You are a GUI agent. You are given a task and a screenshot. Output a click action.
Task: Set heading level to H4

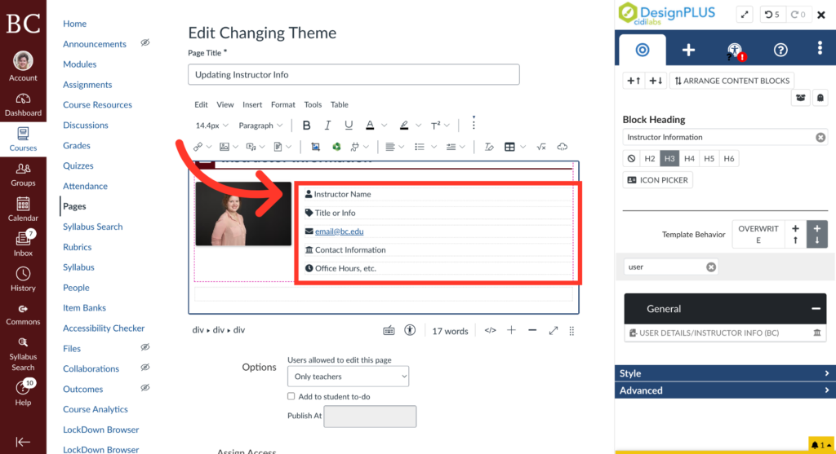pyautogui.click(x=689, y=159)
